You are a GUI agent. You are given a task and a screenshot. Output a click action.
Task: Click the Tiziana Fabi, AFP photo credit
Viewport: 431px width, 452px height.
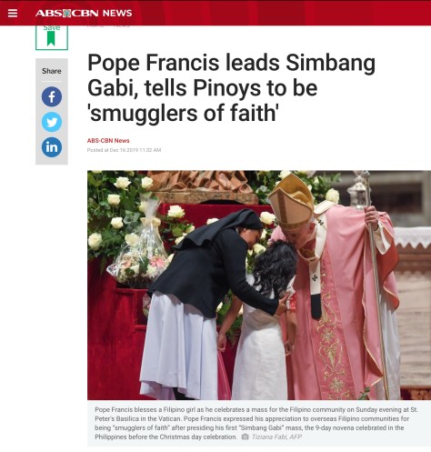point(276,437)
